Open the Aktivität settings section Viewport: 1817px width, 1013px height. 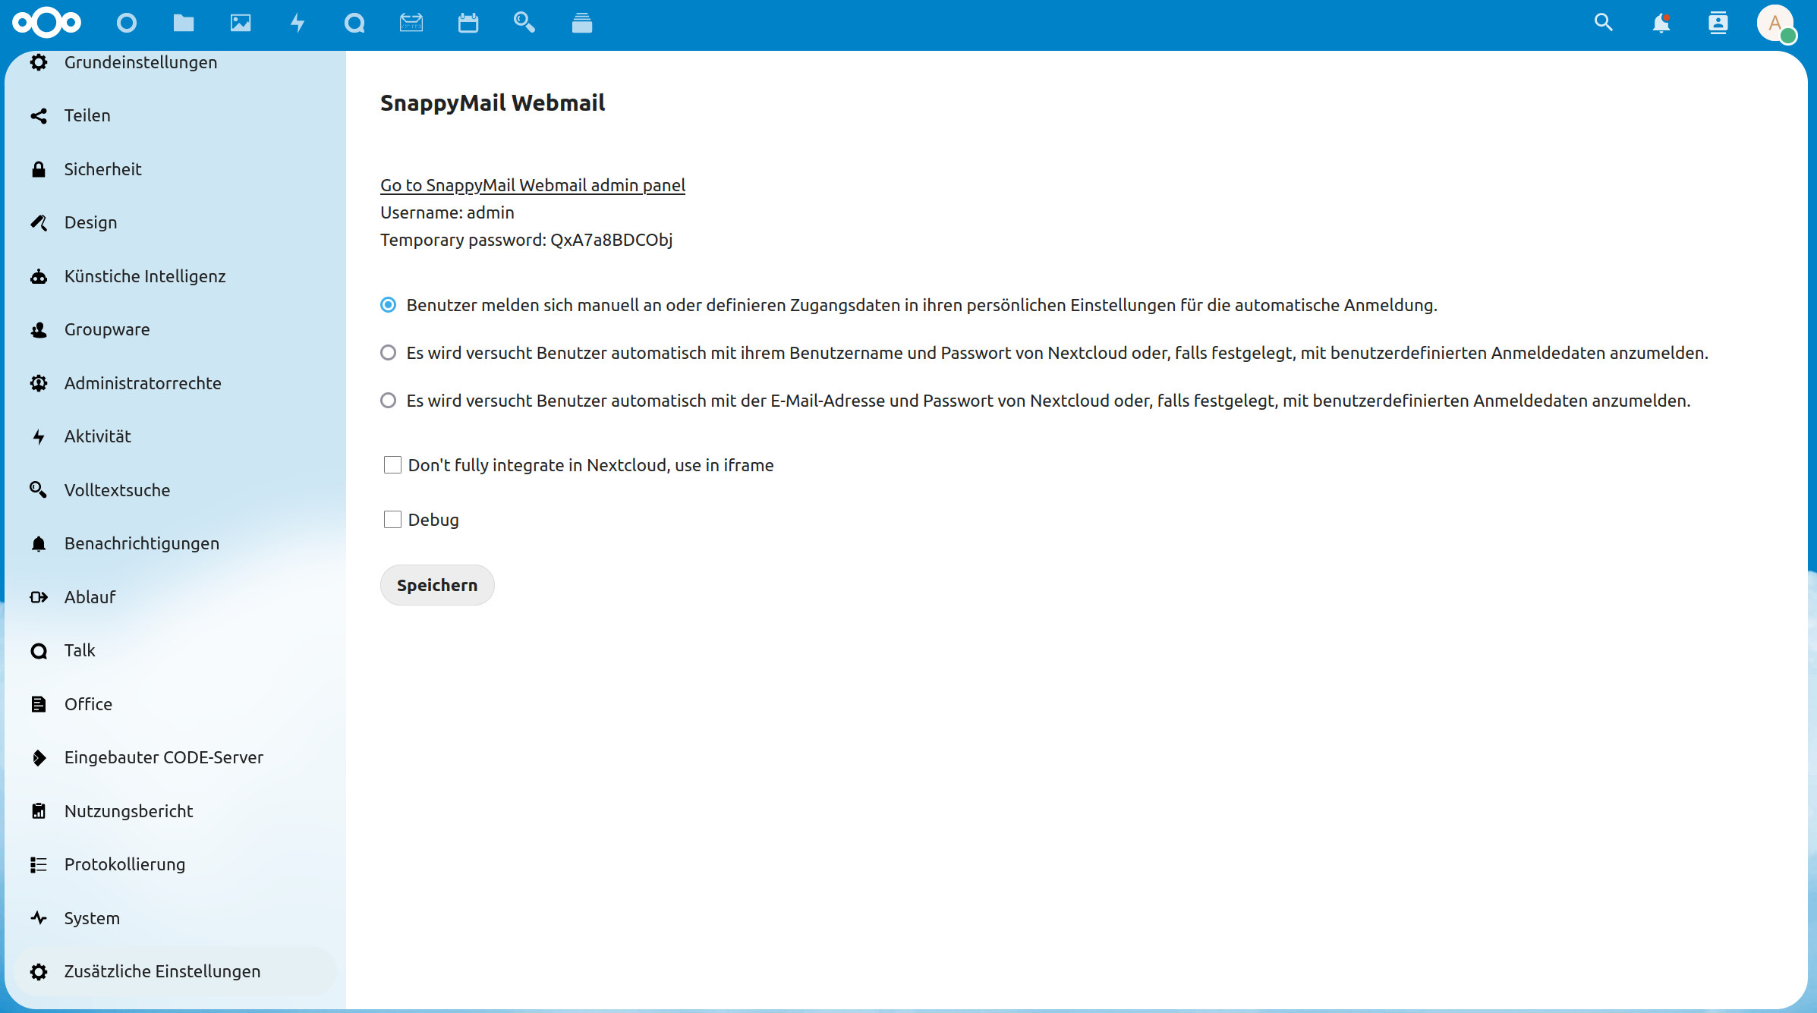175,436
